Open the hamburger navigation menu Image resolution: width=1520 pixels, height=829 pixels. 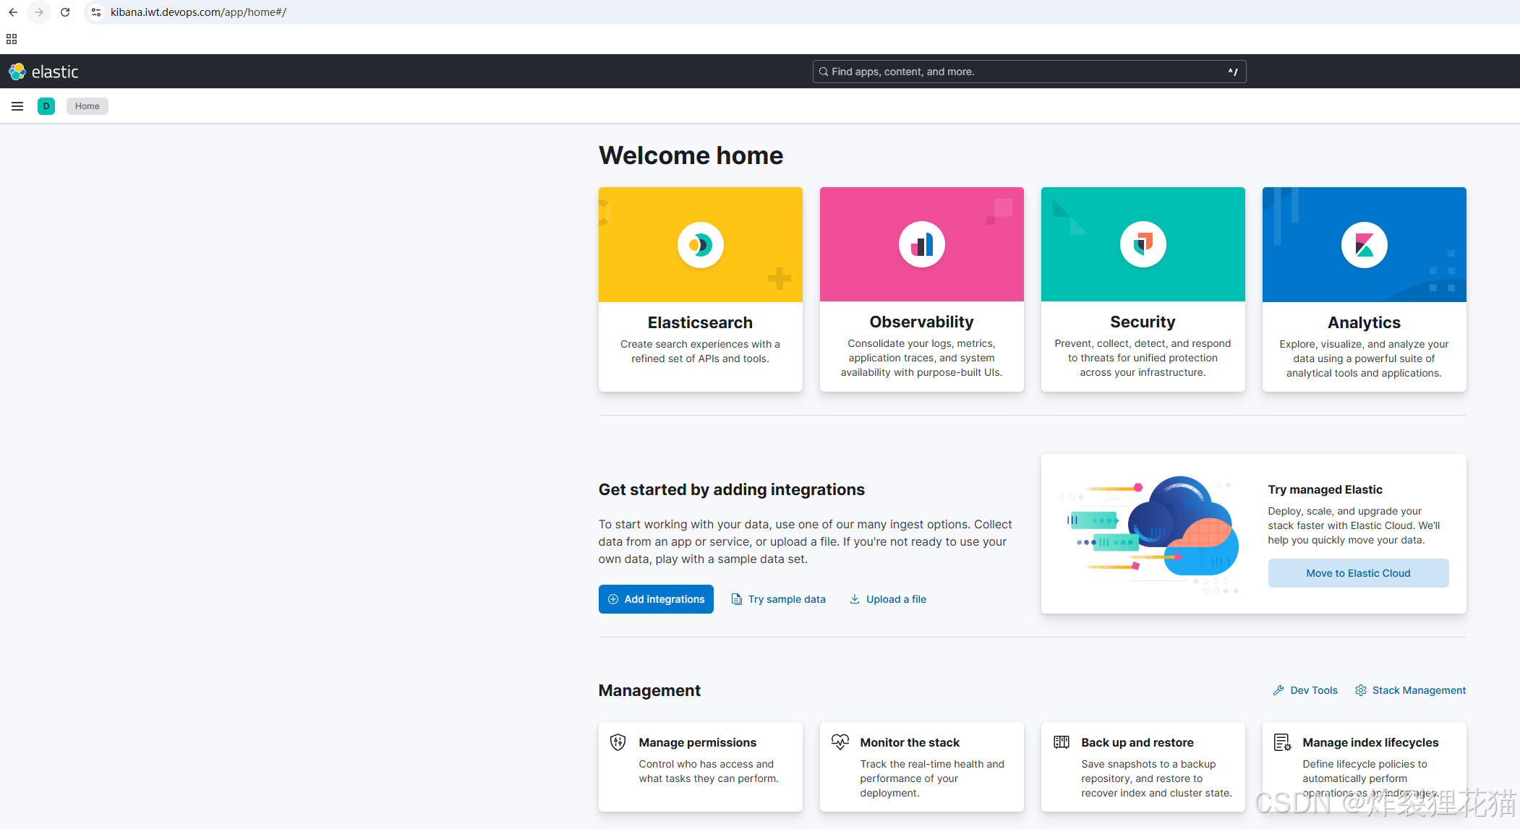(17, 106)
